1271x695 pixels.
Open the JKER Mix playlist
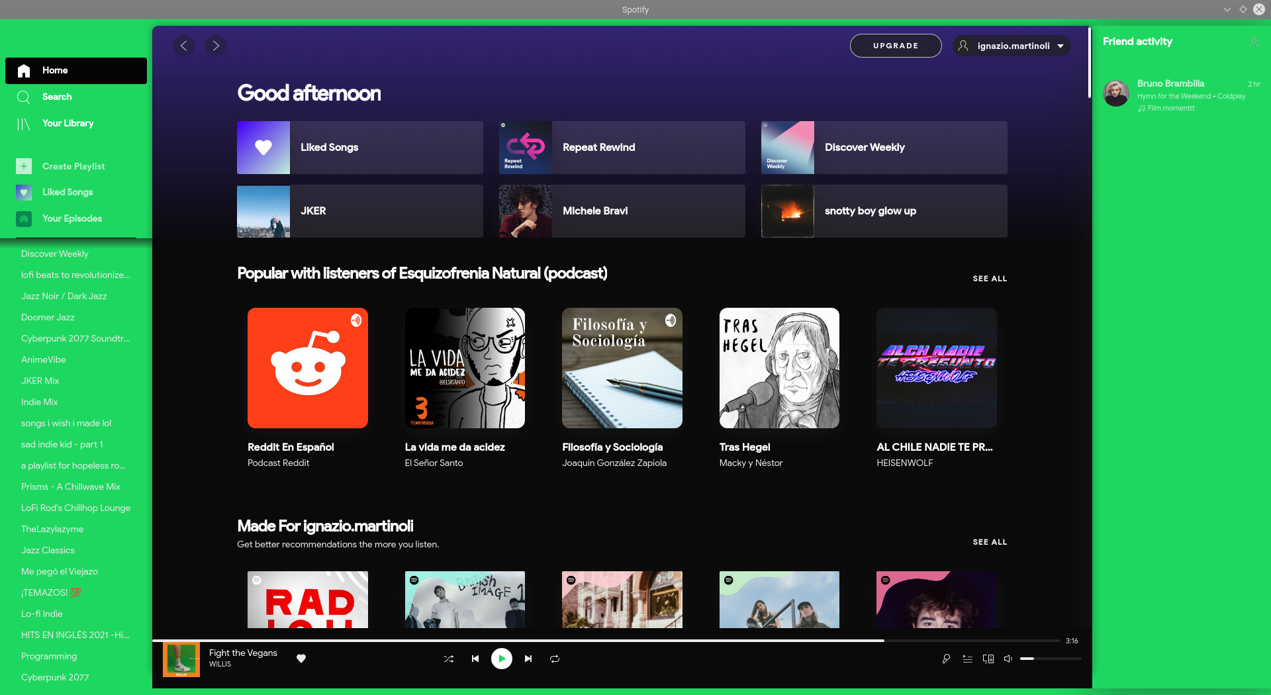pyautogui.click(x=40, y=381)
